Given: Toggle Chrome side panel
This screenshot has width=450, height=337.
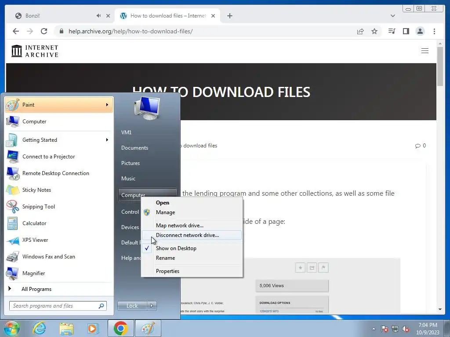Looking at the screenshot, I should tap(406, 31).
